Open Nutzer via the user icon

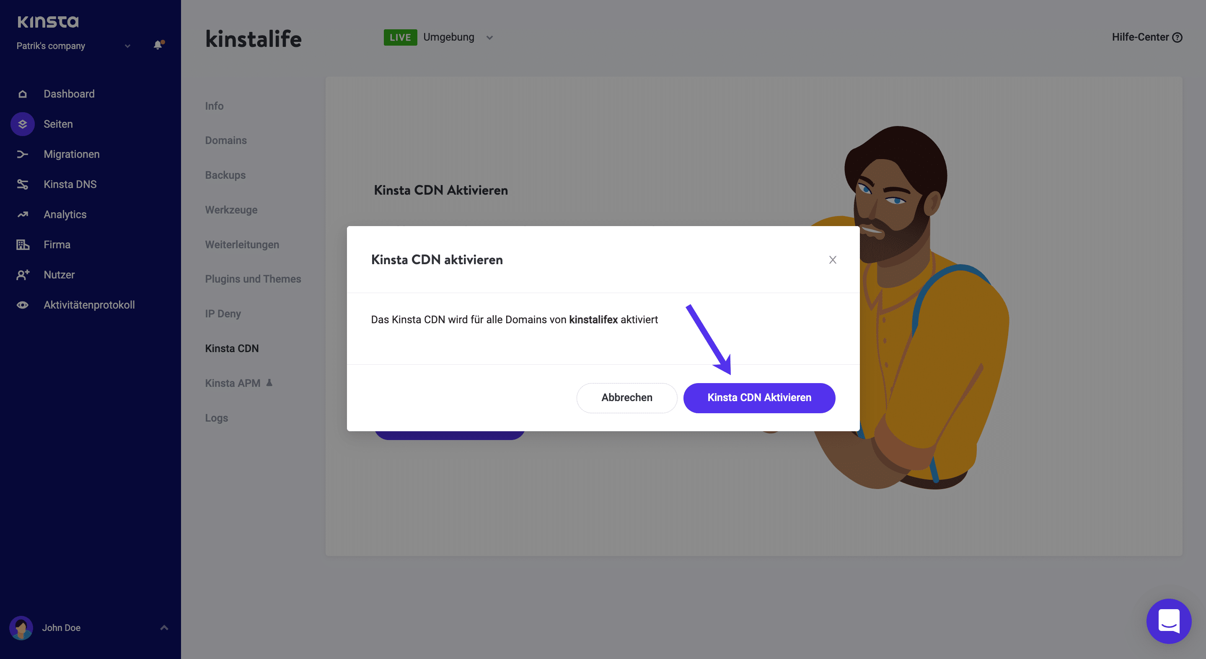(x=22, y=275)
